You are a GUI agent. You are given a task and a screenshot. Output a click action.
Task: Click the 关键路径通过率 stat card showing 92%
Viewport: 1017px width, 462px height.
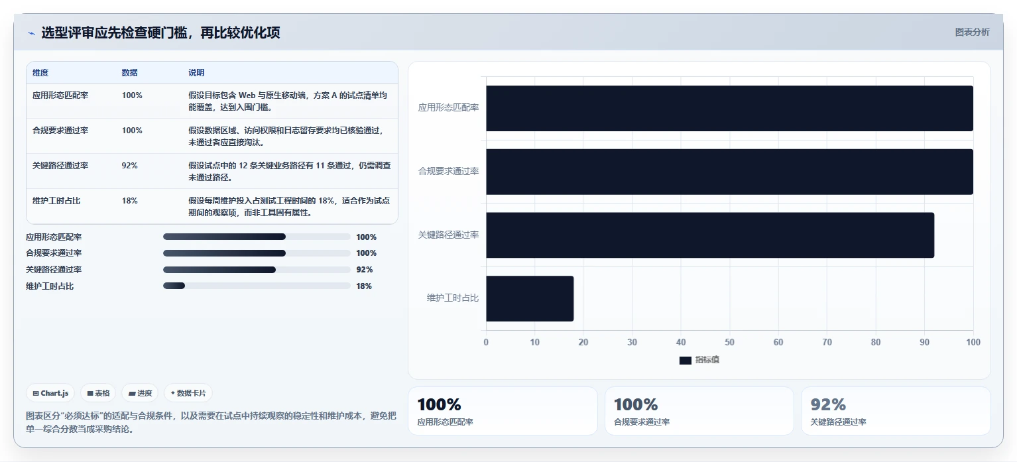point(896,411)
